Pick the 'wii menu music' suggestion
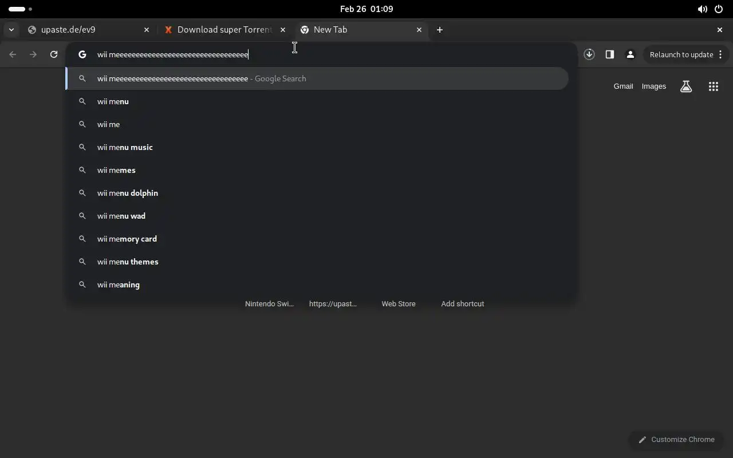This screenshot has width=733, height=458. [318, 147]
